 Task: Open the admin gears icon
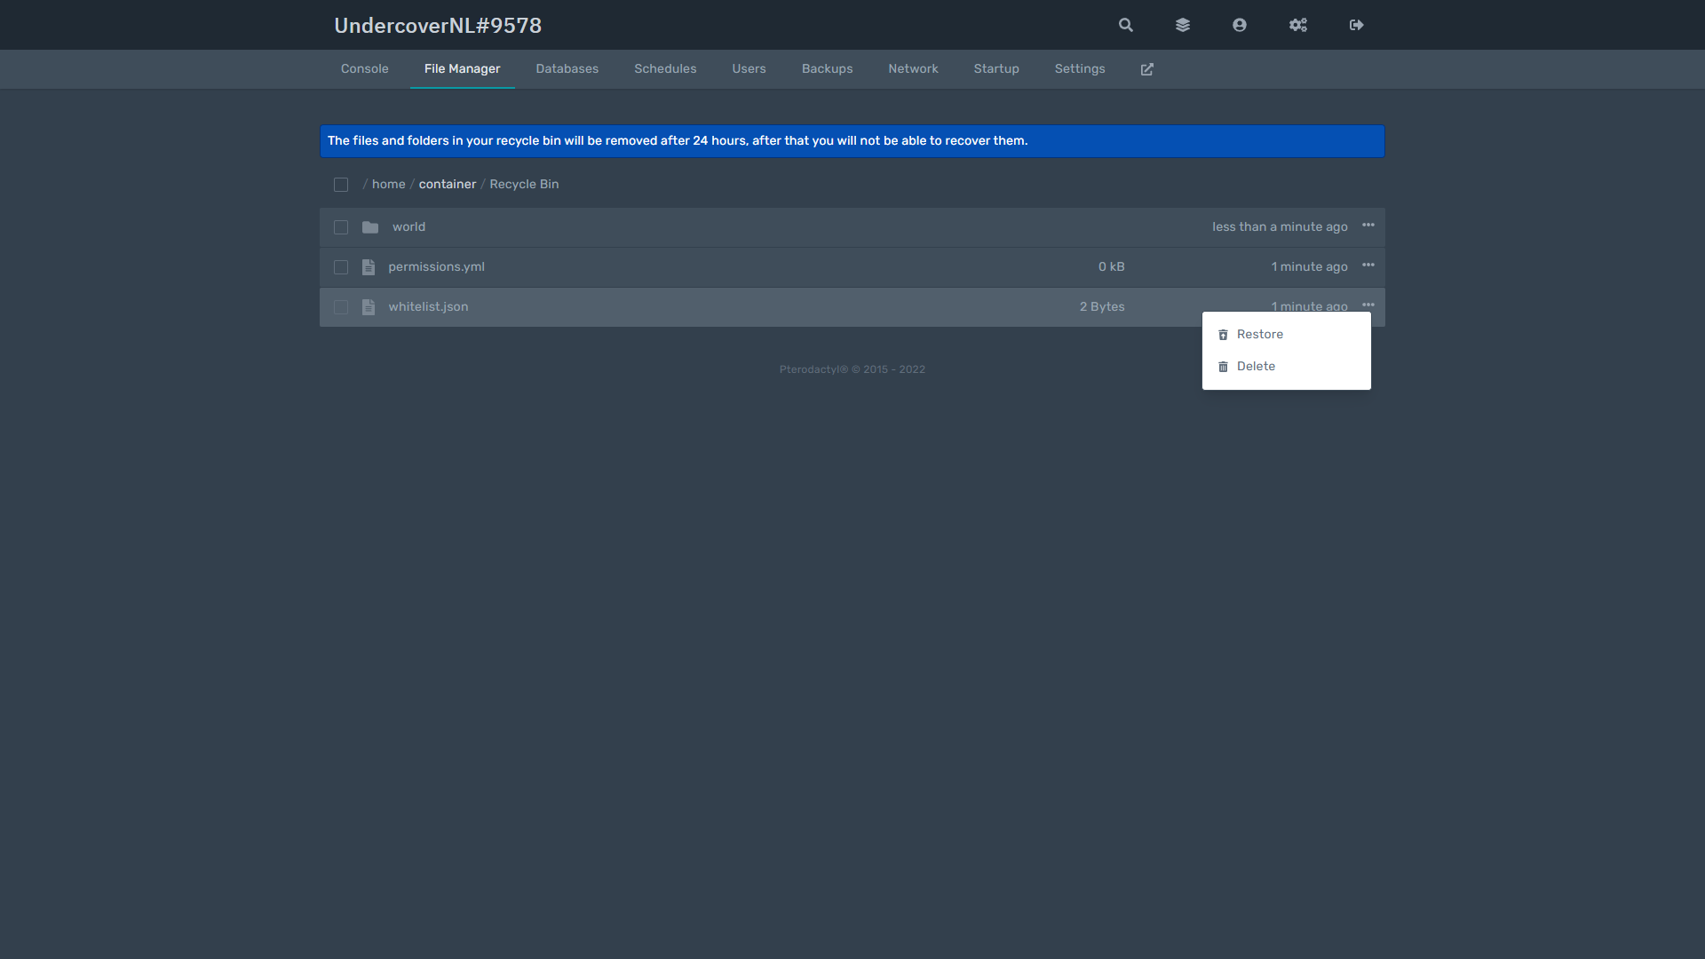(x=1298, y=25)
